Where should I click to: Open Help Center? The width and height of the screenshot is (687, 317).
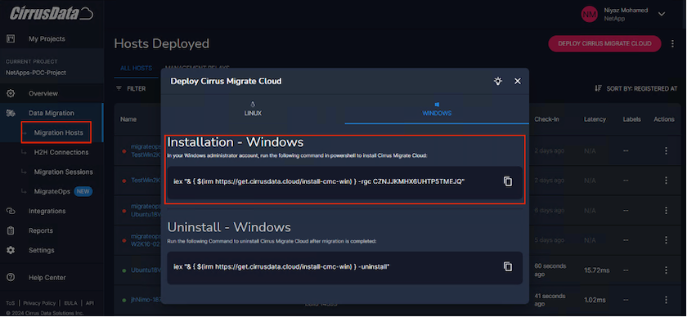point(47,278)
